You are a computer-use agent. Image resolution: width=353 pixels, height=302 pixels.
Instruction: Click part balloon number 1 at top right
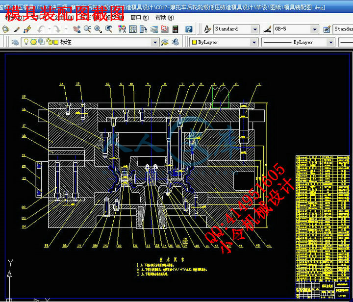click(x=259, y=84)
